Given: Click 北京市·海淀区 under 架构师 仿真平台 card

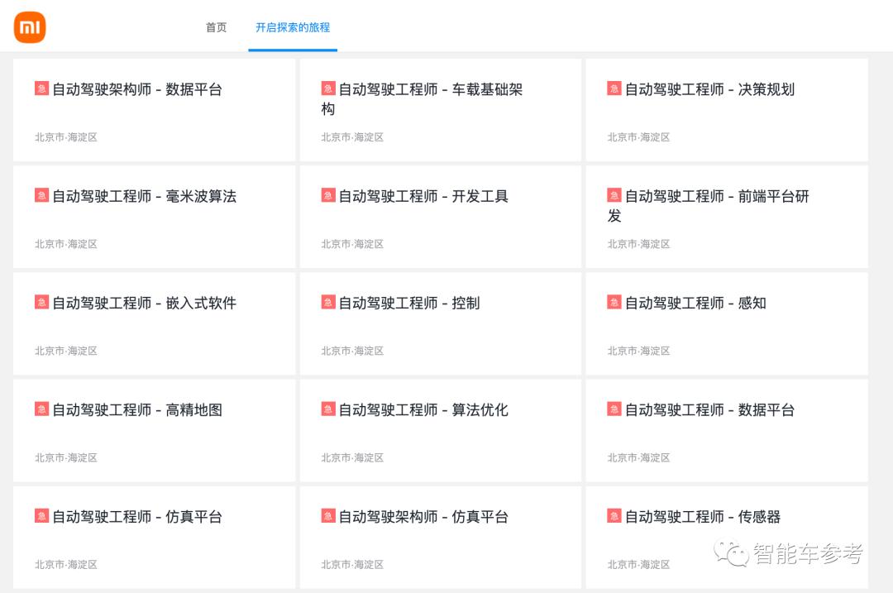Looking at the screenshot, I should [352, 565].
